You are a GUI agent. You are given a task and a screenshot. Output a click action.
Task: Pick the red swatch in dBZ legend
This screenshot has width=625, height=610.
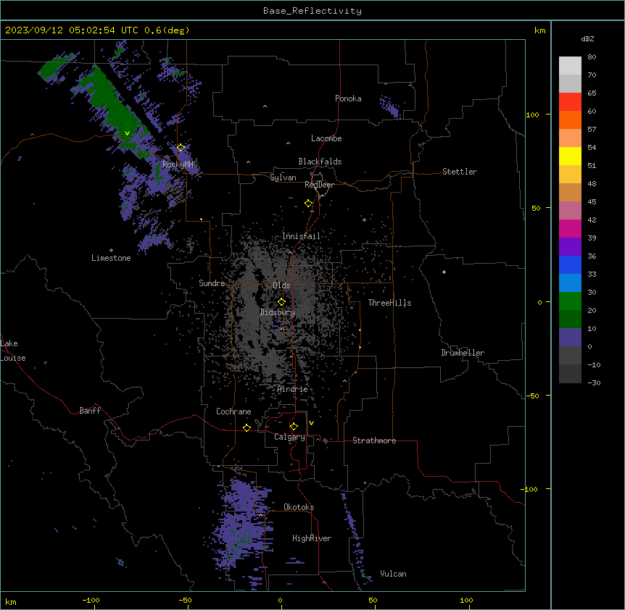(570, 101)
